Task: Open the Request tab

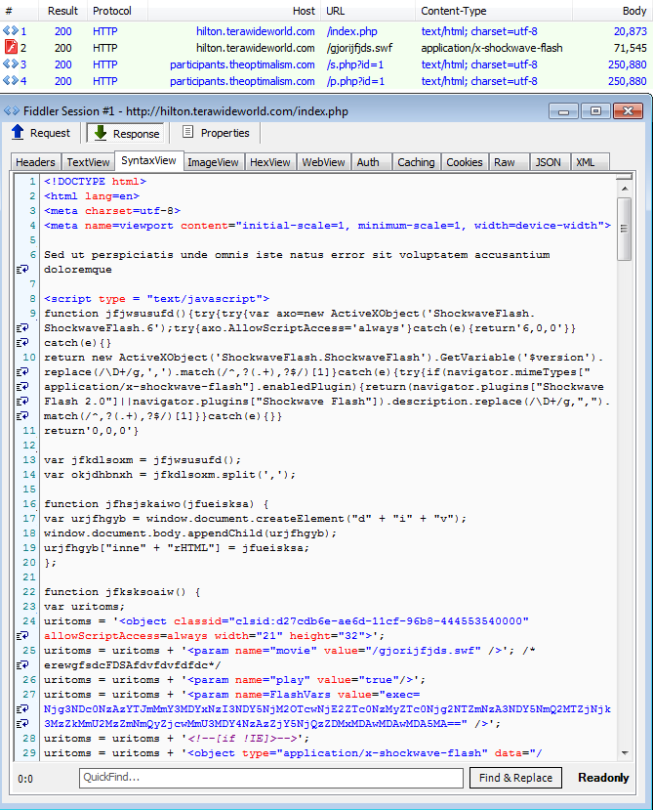Action: [41, 133]
